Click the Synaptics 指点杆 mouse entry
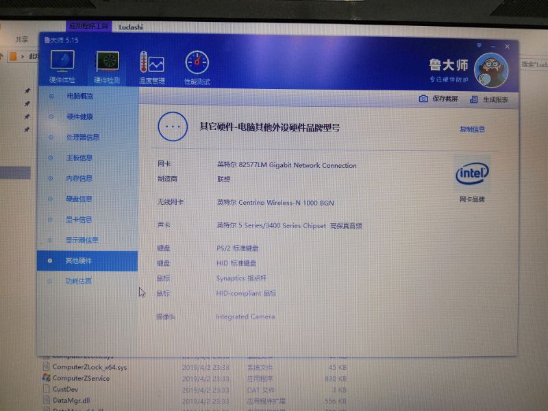This screenshot has width=548, height=411. (x=241, y=278)
